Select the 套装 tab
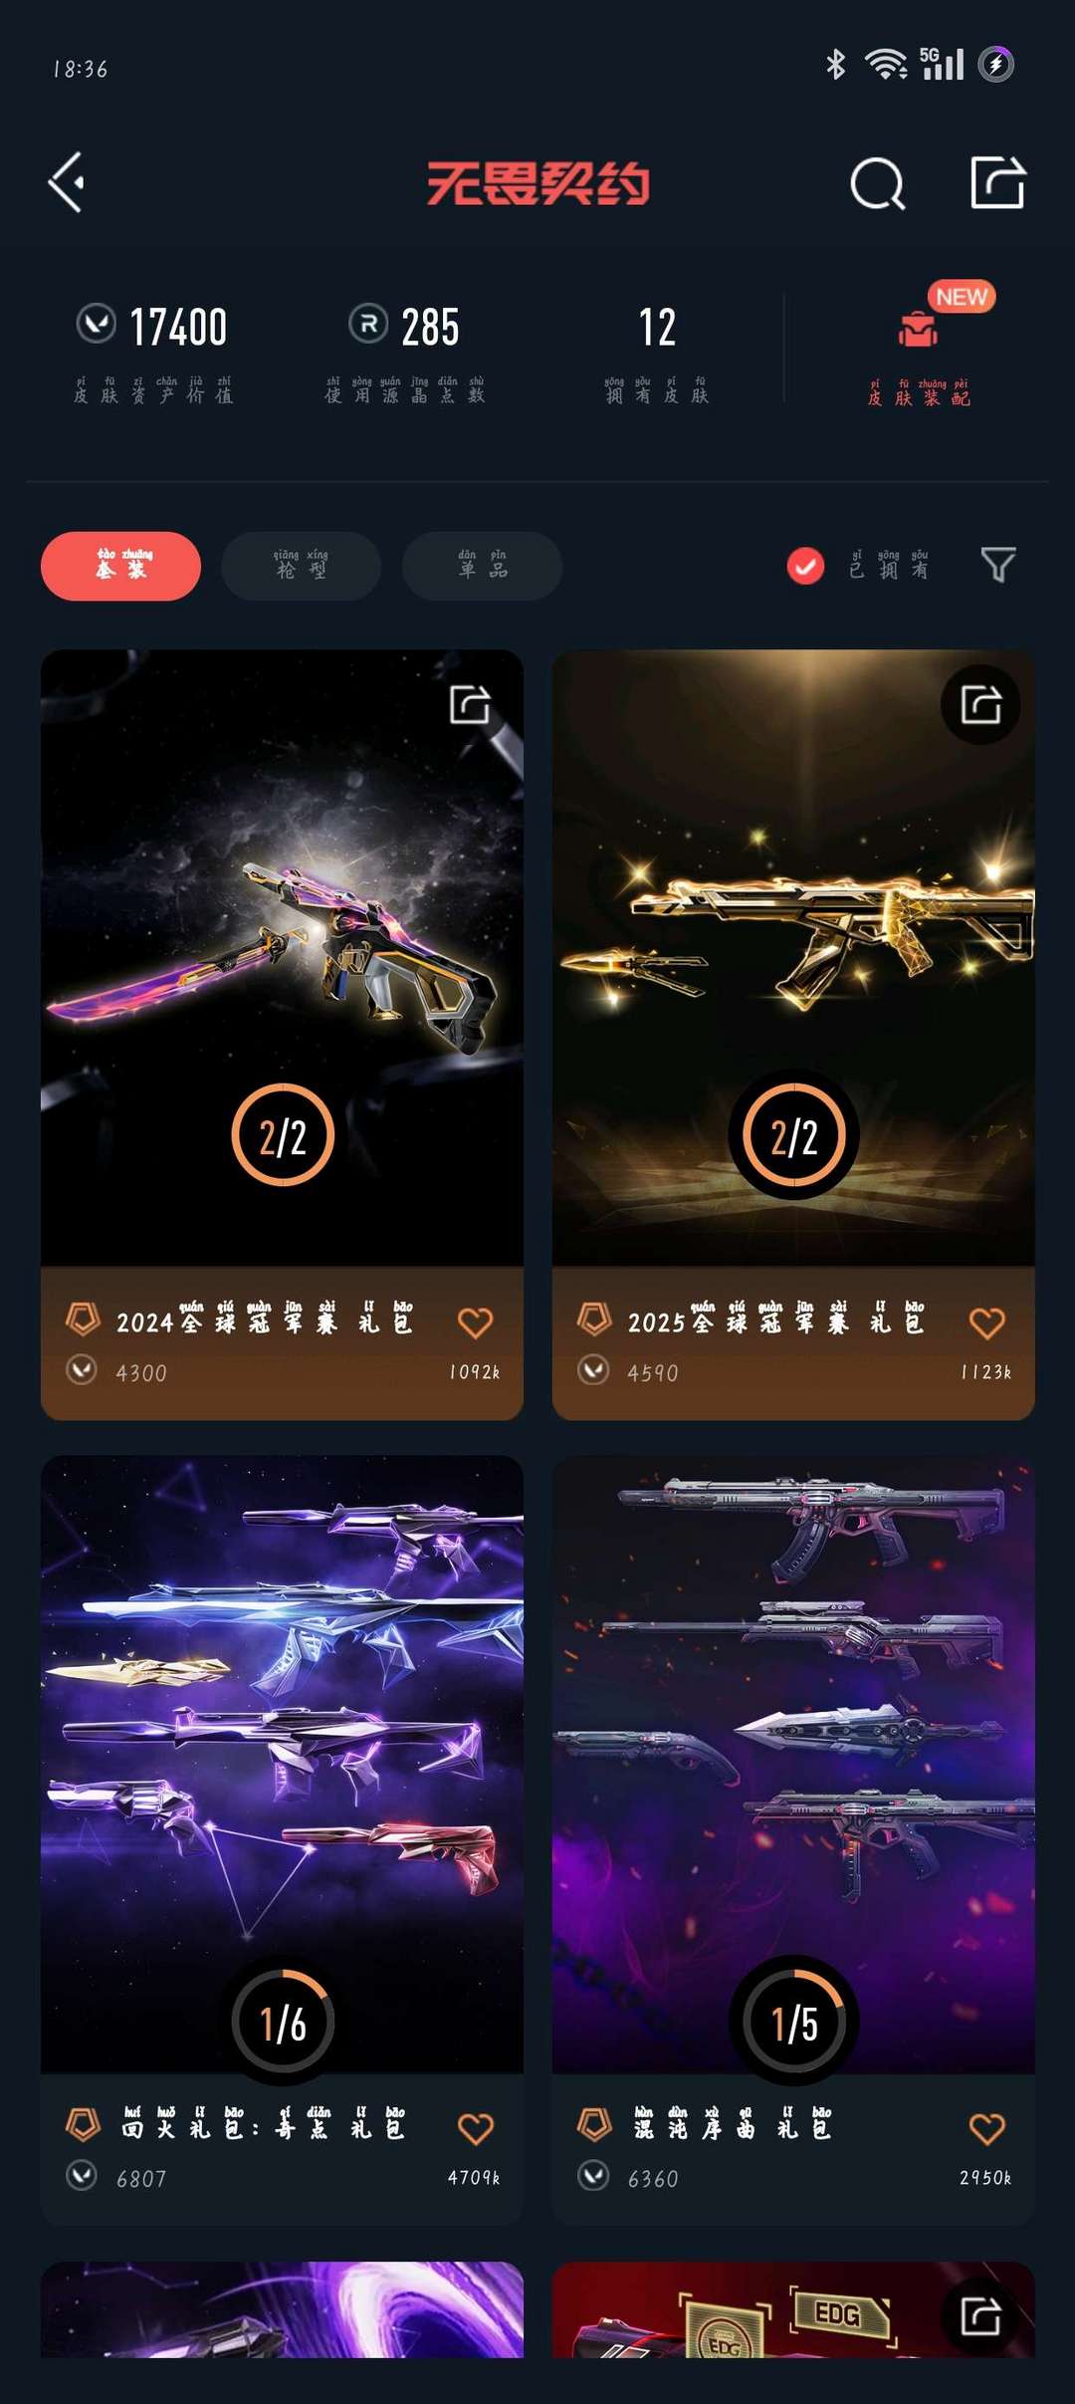 (120, 566)
